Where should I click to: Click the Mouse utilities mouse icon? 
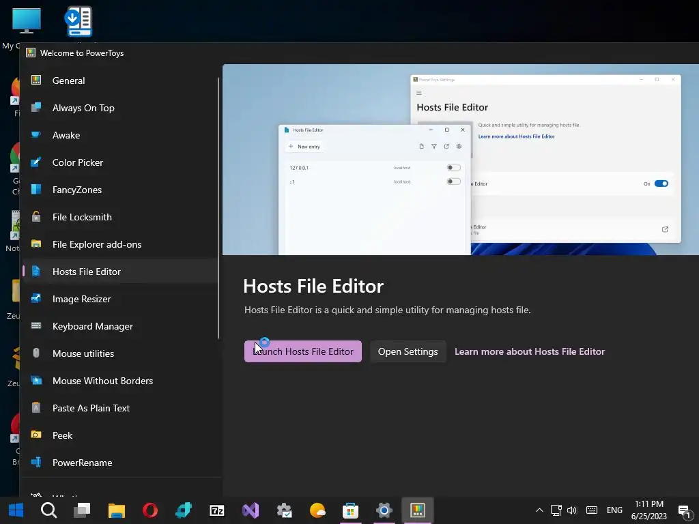36,353
